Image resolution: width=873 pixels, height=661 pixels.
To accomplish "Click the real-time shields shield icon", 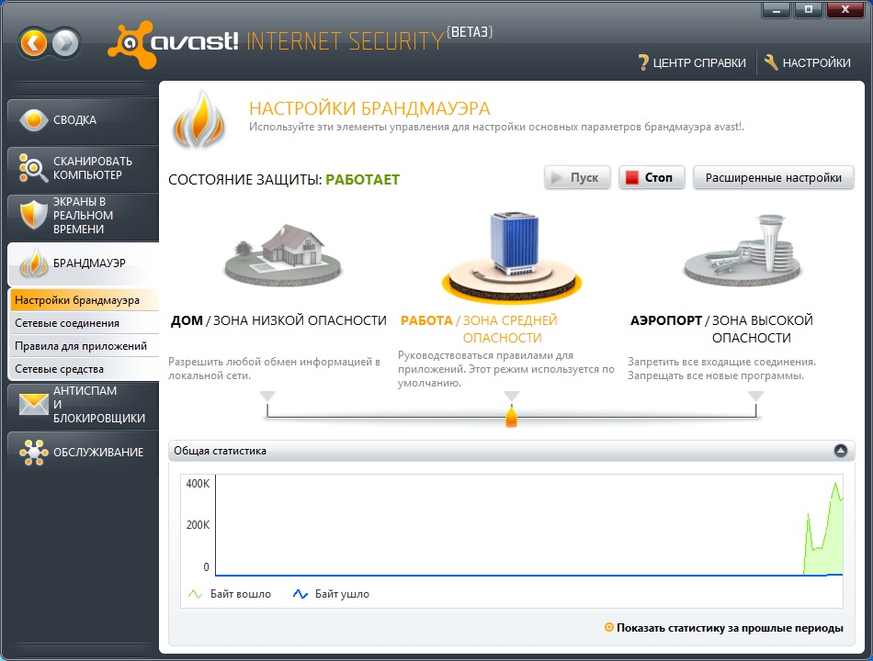I will tap(33, 215).
